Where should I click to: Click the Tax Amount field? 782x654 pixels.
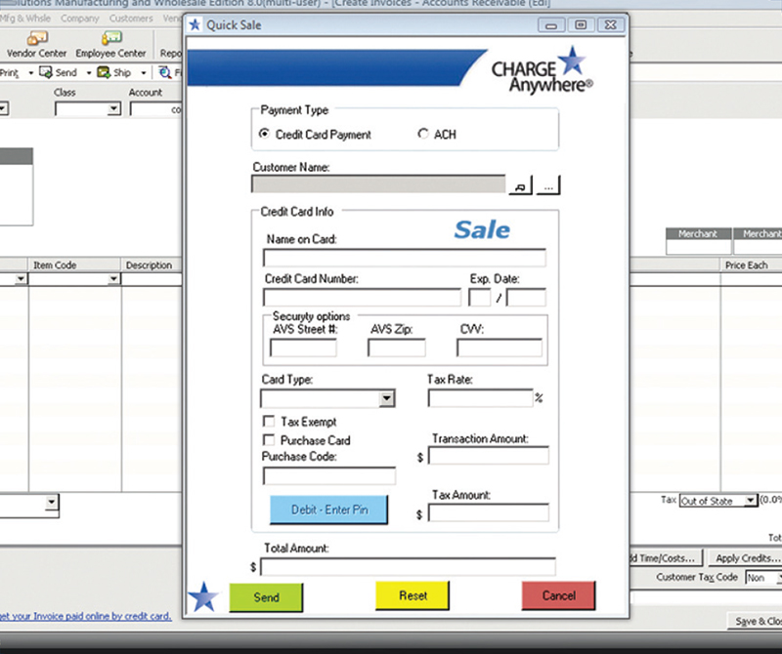pyautogui.click(x=489, y=513)
